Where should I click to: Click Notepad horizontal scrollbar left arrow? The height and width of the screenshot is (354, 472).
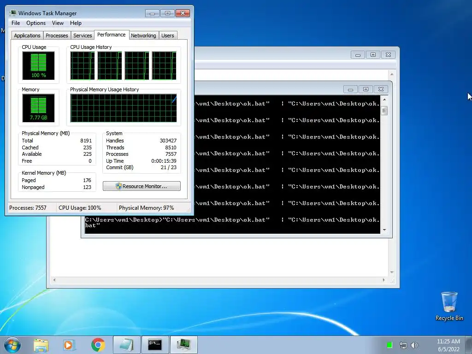(x=54, y=280)
